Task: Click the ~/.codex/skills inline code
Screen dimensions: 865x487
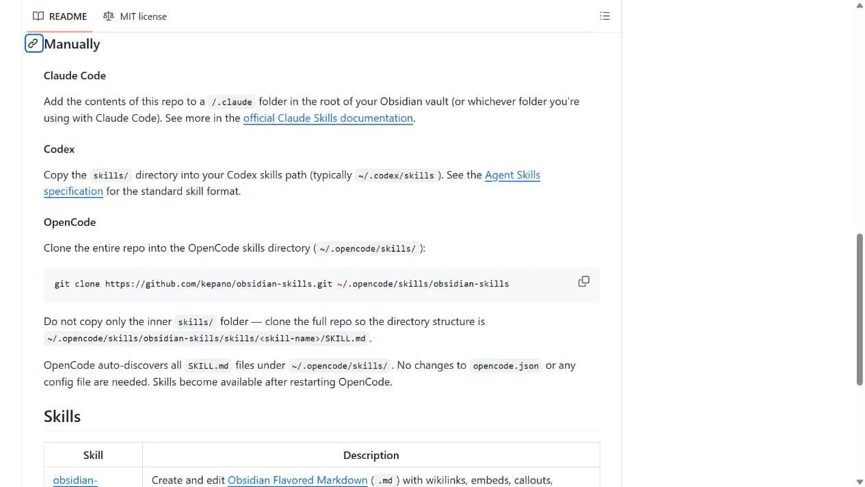Action: (x=395, y=175)
